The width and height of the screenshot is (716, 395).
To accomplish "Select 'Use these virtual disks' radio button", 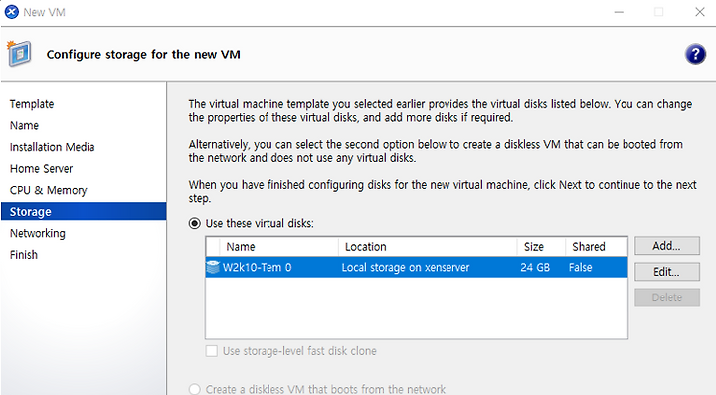I will pyautogui.click(x=195, y=223).
